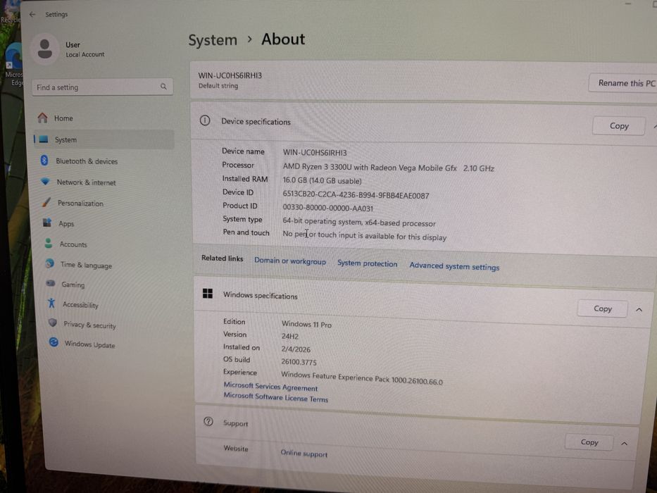Open Home settings page
Viewport: 657px width, 493px height.
pyautogui.click(x=104, y=118)
